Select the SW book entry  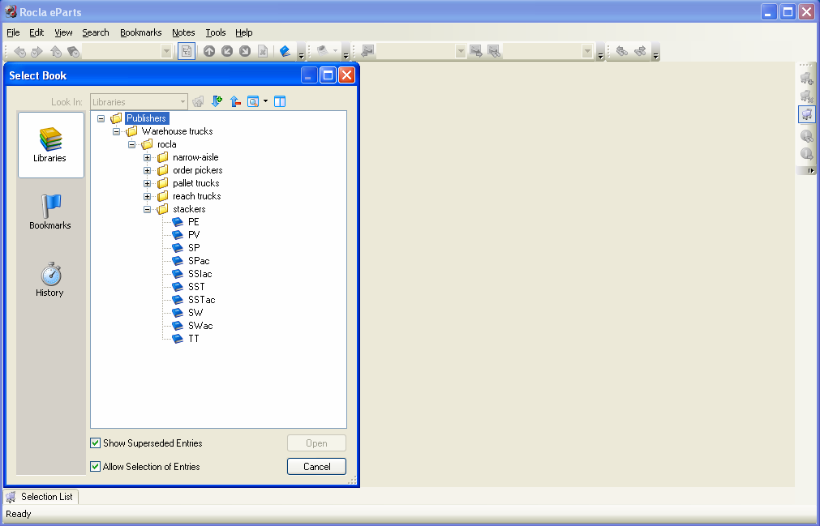tap(195, 313)
